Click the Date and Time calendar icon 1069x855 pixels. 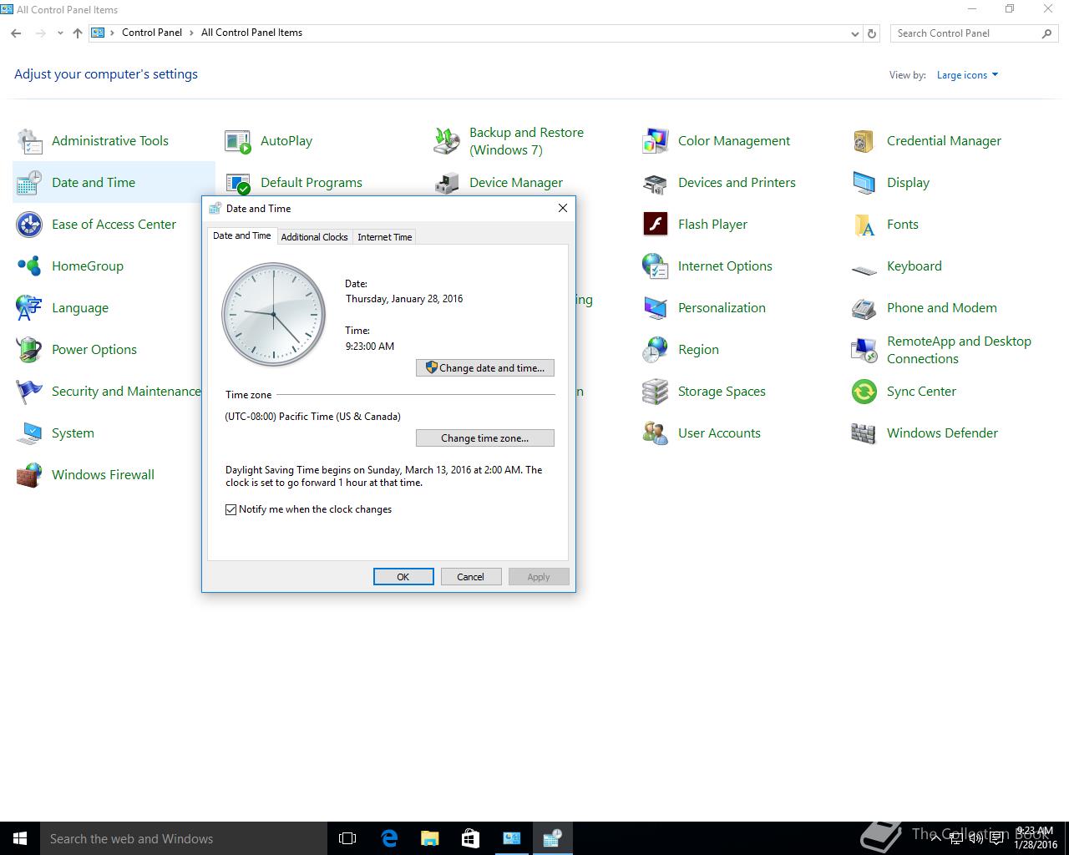[x=29, y=183]
